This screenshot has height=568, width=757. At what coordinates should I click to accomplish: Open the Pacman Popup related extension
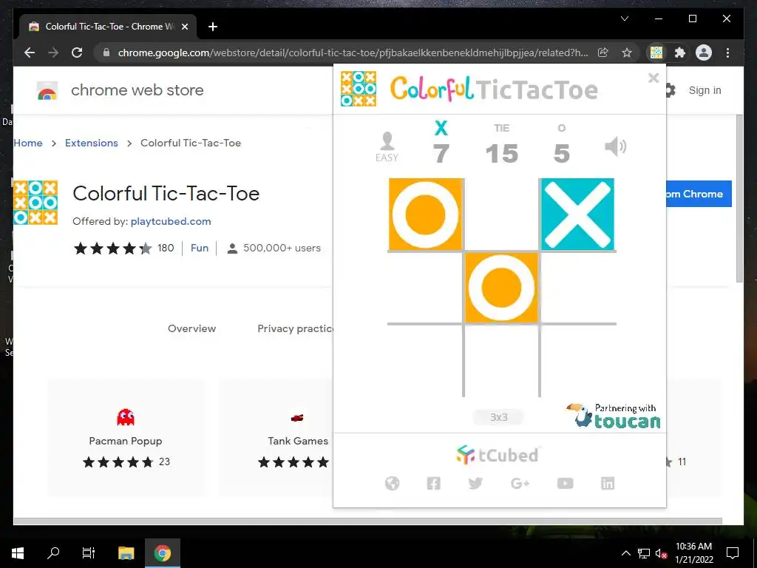126,437
